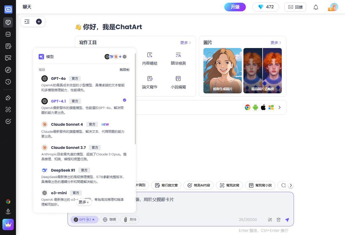
Task: Expand more models with 更多↓ button
Action: point(84,202)
